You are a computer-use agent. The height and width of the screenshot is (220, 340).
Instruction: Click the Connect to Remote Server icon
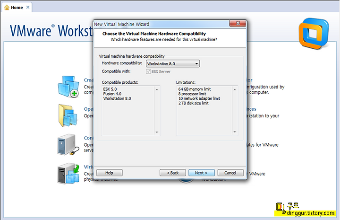[x=68, y=144]
